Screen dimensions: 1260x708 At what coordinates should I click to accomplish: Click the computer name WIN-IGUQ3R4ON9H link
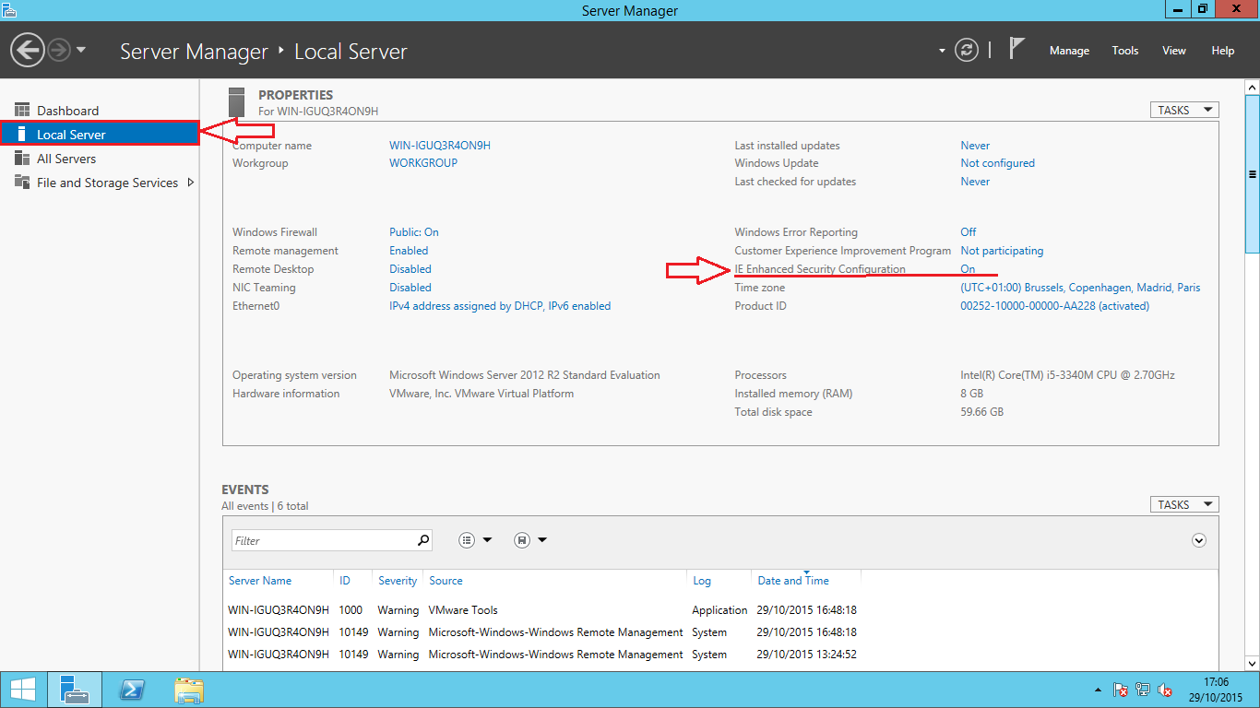pos(440,146)
